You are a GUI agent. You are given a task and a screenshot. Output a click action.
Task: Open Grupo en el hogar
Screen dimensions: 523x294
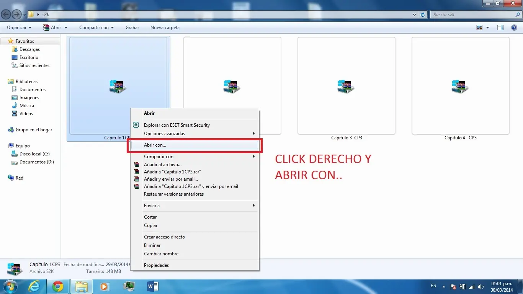tap(34, 130)
